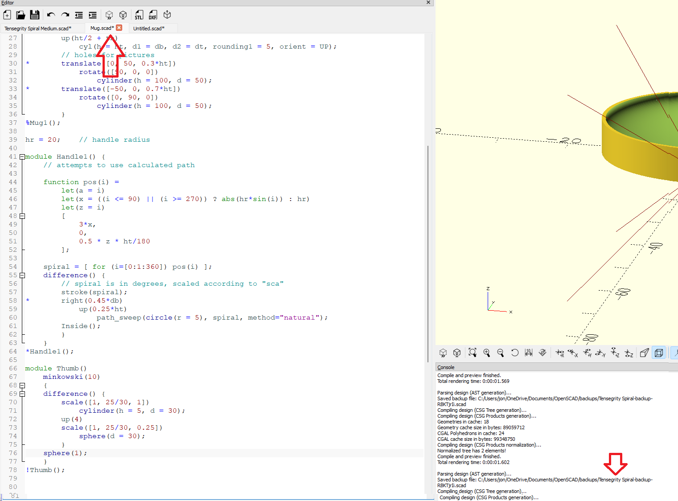Collapse the fold marker on line 69
This screenshot has height=501, width=678.
22,394
